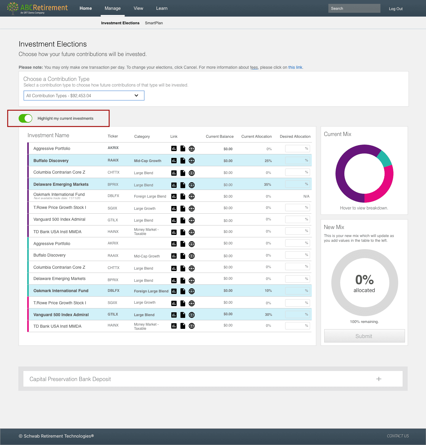The image size is (426, 445).
Task: Open the All Contribution Types dropdown
Action: [x=84, y=96]
